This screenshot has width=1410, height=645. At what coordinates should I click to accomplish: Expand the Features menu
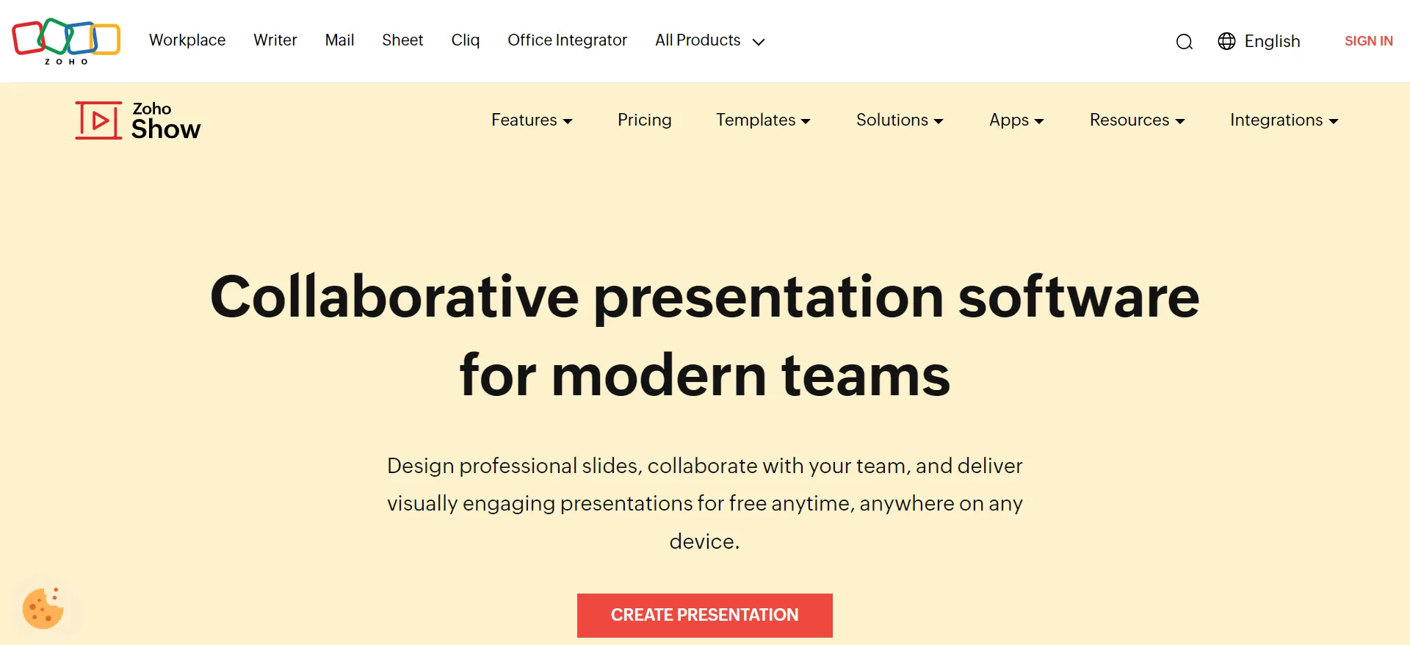pyautogui.click(x=532, y=120)
